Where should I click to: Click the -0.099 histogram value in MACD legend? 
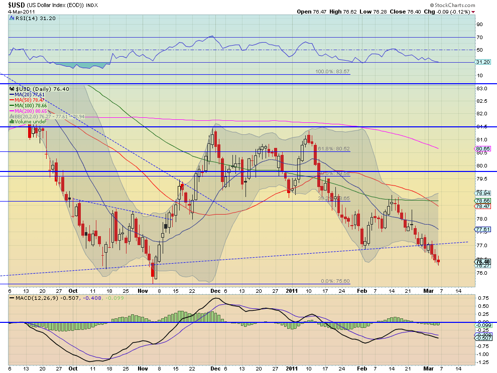114,298
